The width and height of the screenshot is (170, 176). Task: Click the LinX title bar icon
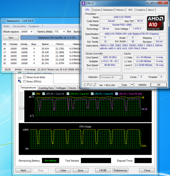click(x=4, y=21)
